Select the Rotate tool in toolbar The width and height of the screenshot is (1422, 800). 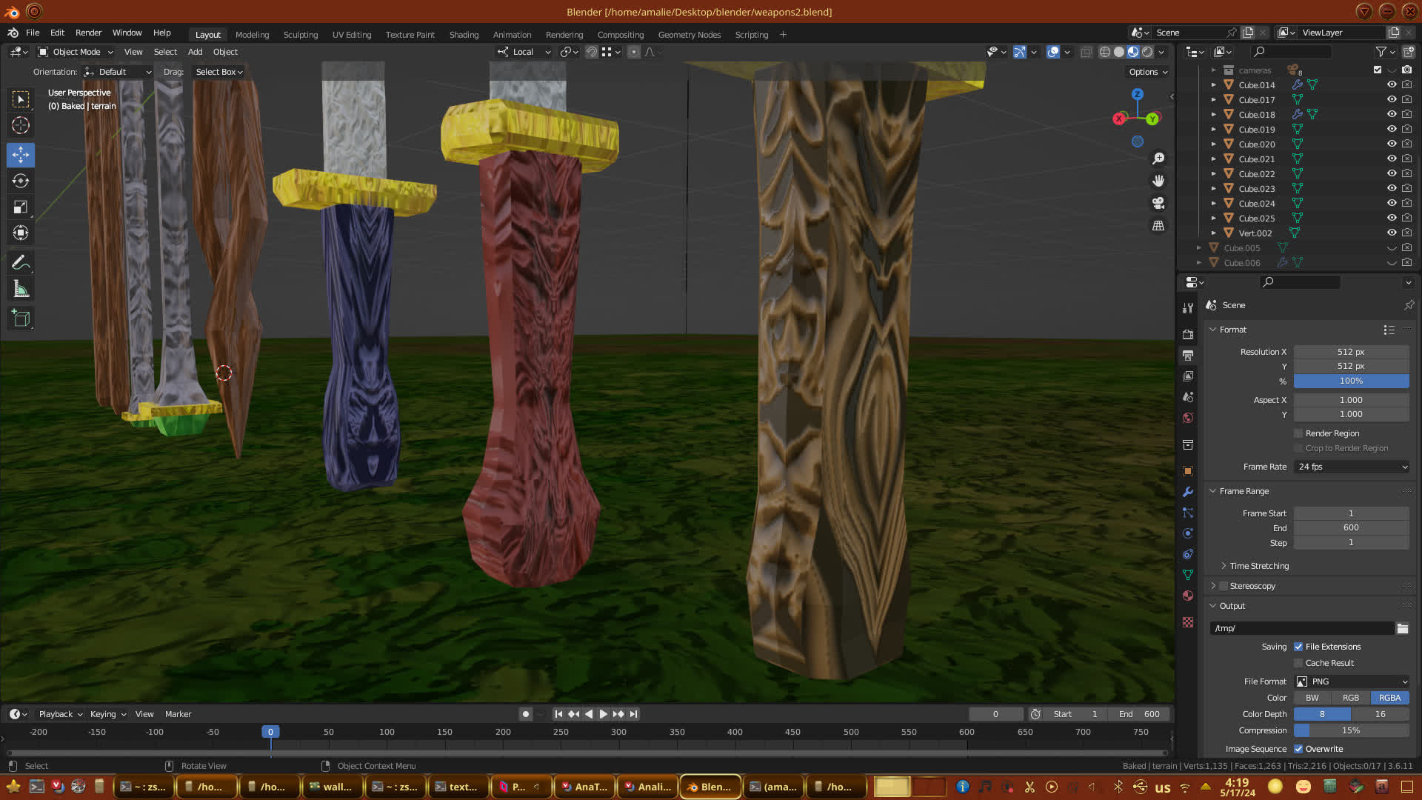21,181
